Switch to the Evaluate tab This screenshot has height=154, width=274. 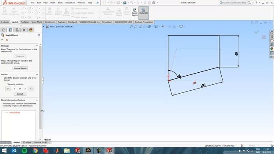[x=62, y=22]
